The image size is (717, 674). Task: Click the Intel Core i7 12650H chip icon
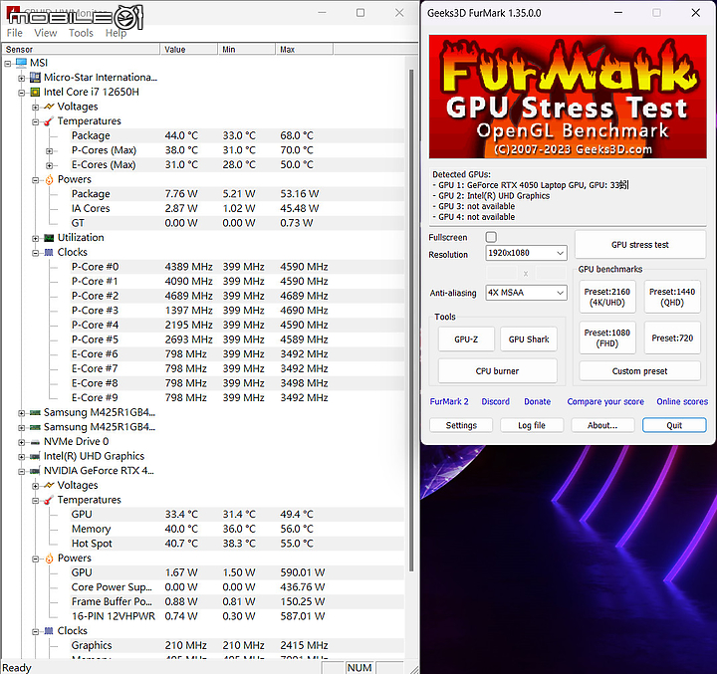click(x=35, y=92)
